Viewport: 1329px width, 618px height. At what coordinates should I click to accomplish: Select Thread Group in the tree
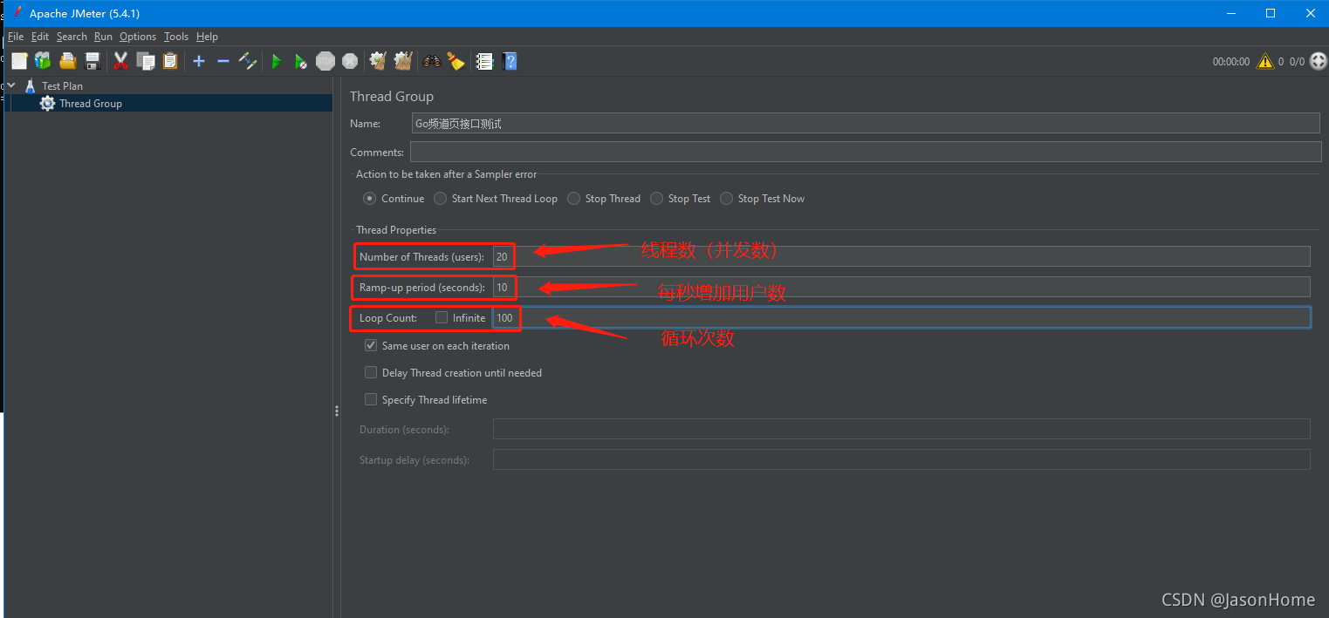pos(91,103)
